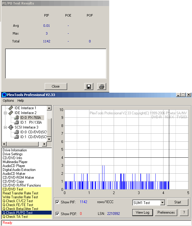This screenshot has height=226, width=192.
Task: Click the SCSI Interface 3 icon
Action: 11,127
